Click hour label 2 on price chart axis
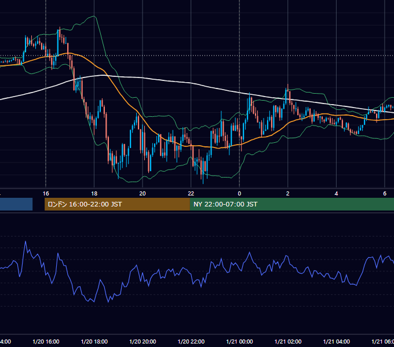The image size is (394, 347). 288,194
